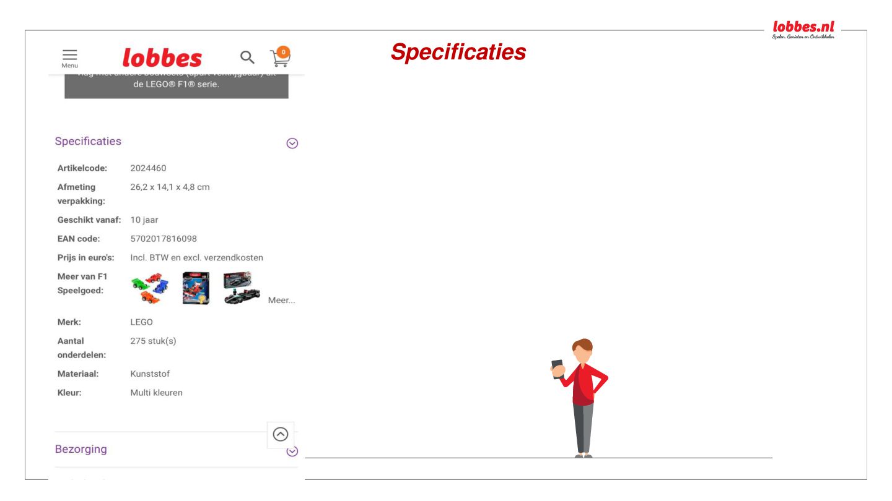Image resolution: width=892 pixels, height=501 pixels.
Task: Click the LEGO brand value
Action: coord(141,322)
